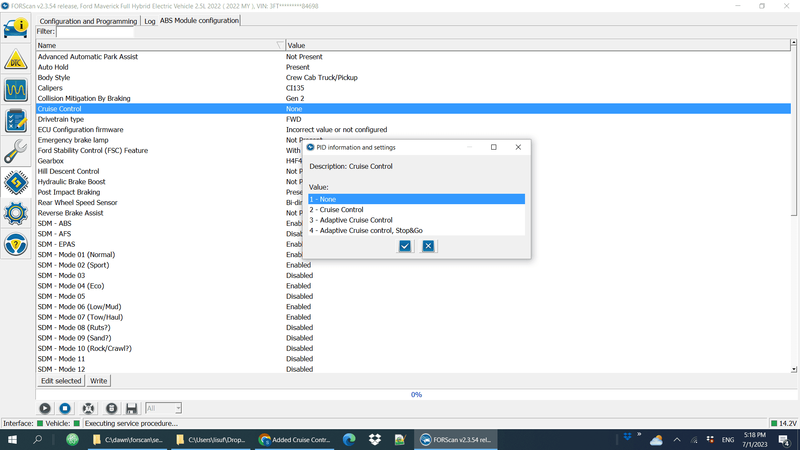Open Windows taskbar search
This screenshot has width=800, height=450.
tap(37, 440)
